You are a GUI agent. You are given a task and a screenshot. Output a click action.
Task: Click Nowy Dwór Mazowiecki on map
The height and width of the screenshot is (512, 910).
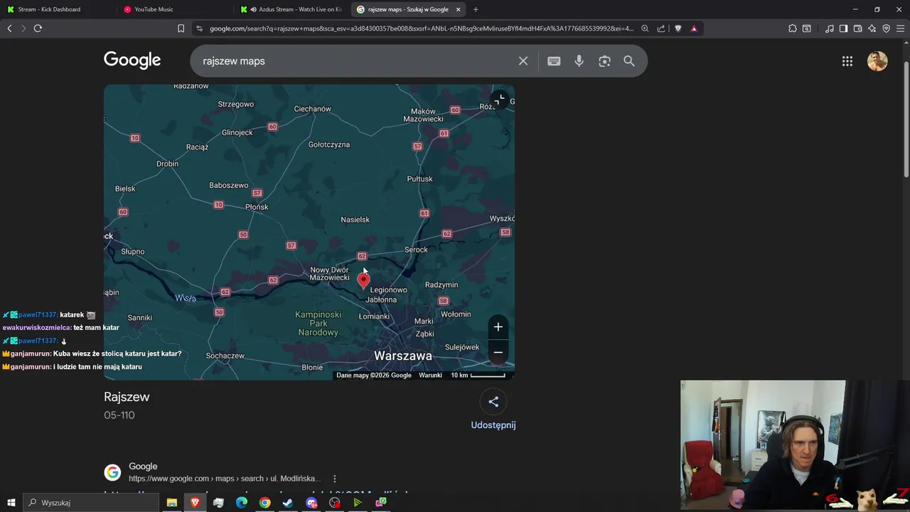(x=330, y=274)
